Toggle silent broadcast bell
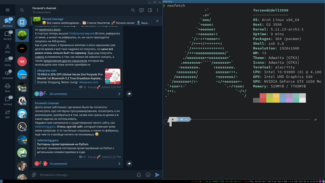325x183 pixels. (139, 175)
